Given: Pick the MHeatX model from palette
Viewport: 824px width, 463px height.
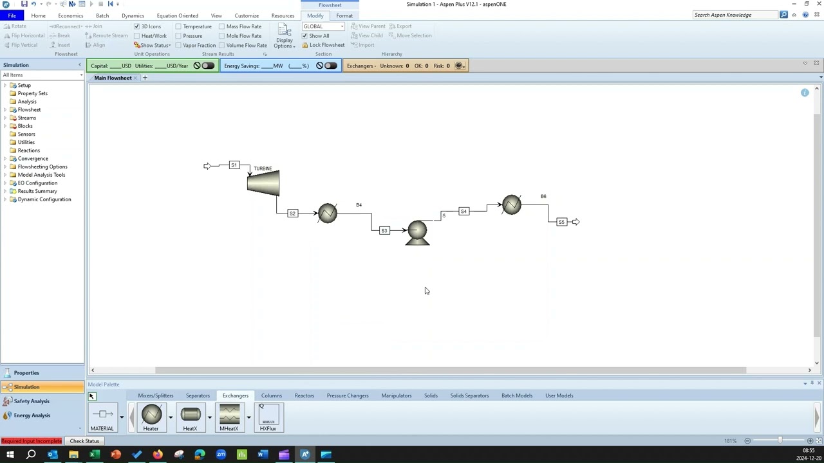Looking at the screenshot, I should [229, 418].
